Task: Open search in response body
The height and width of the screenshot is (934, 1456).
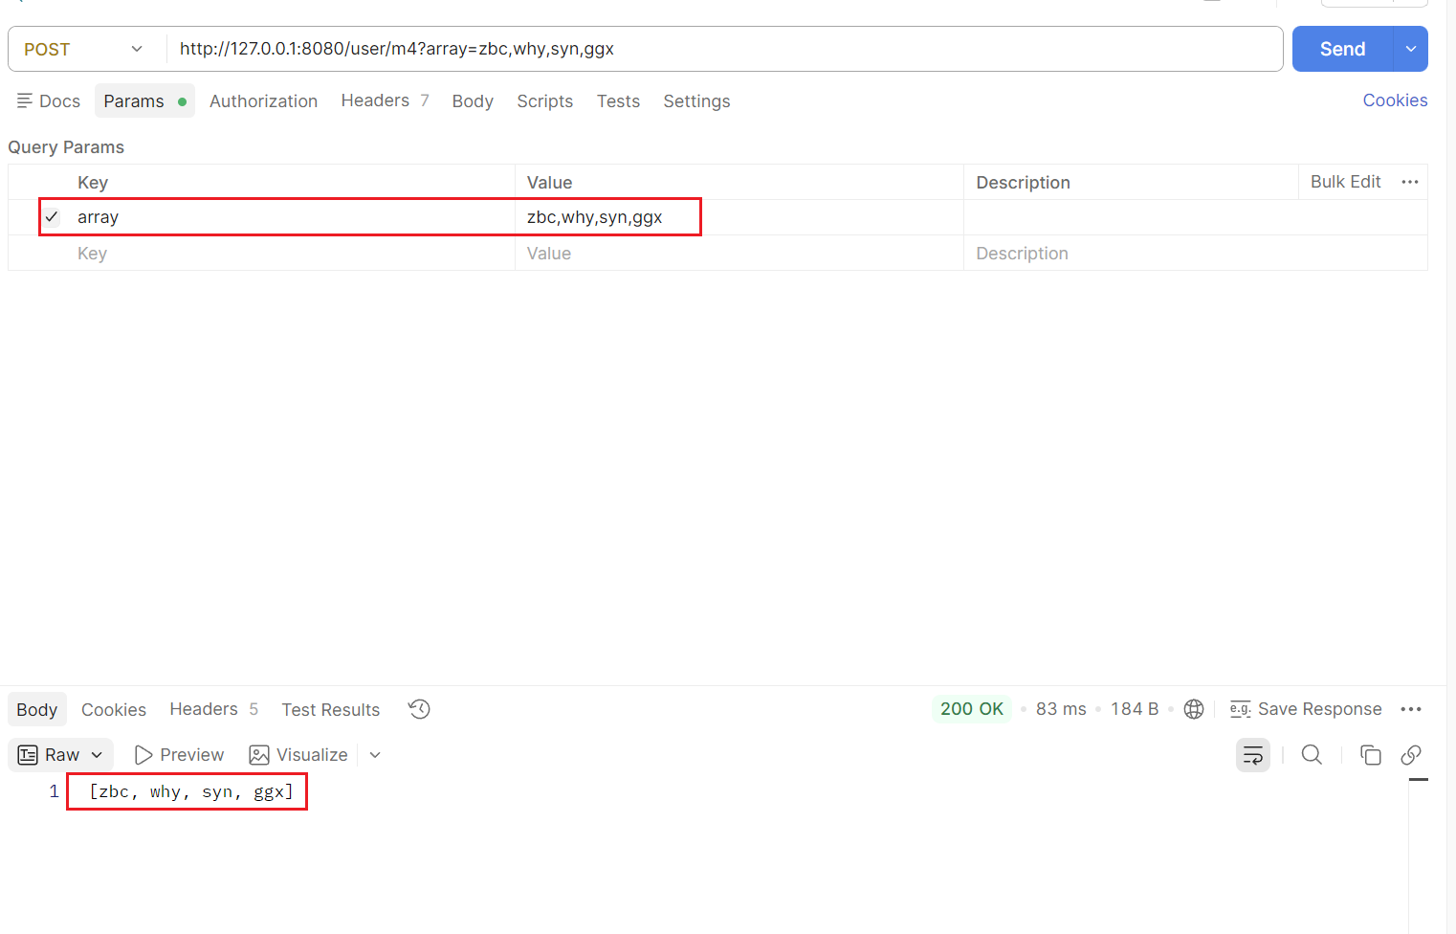Action: click(x=1312, y=755)
